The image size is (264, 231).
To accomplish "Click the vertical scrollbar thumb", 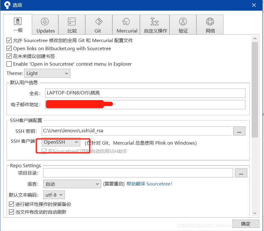I will [255, 90].
